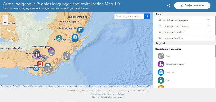The height and width of the screenshot is (102, 216).
Task: Open options menu for Languages and Dialects
Action: click(x=208, y=26)
